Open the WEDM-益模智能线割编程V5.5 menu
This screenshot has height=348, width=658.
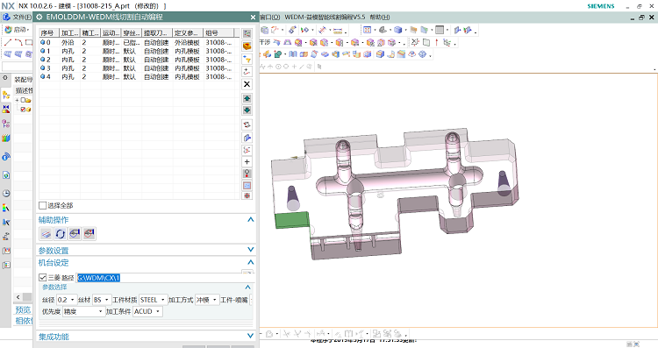point(325,18)
